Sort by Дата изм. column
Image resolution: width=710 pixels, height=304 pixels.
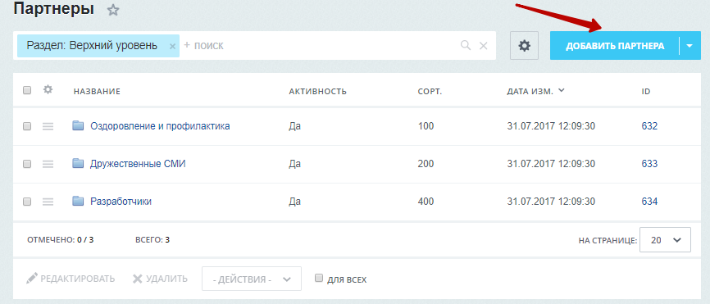pos(530,92)
